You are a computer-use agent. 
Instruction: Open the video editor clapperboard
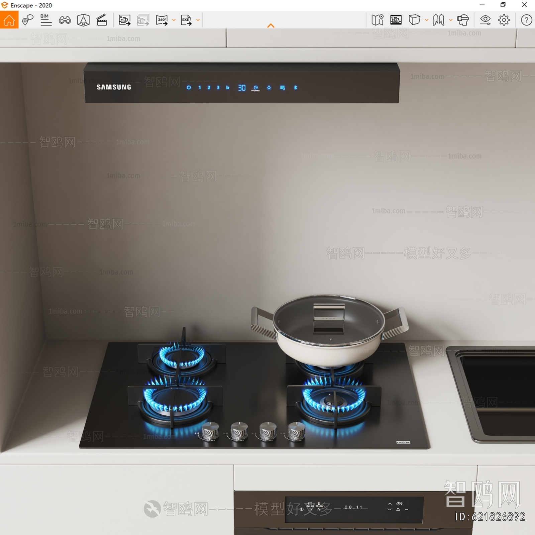coord(102,20)
